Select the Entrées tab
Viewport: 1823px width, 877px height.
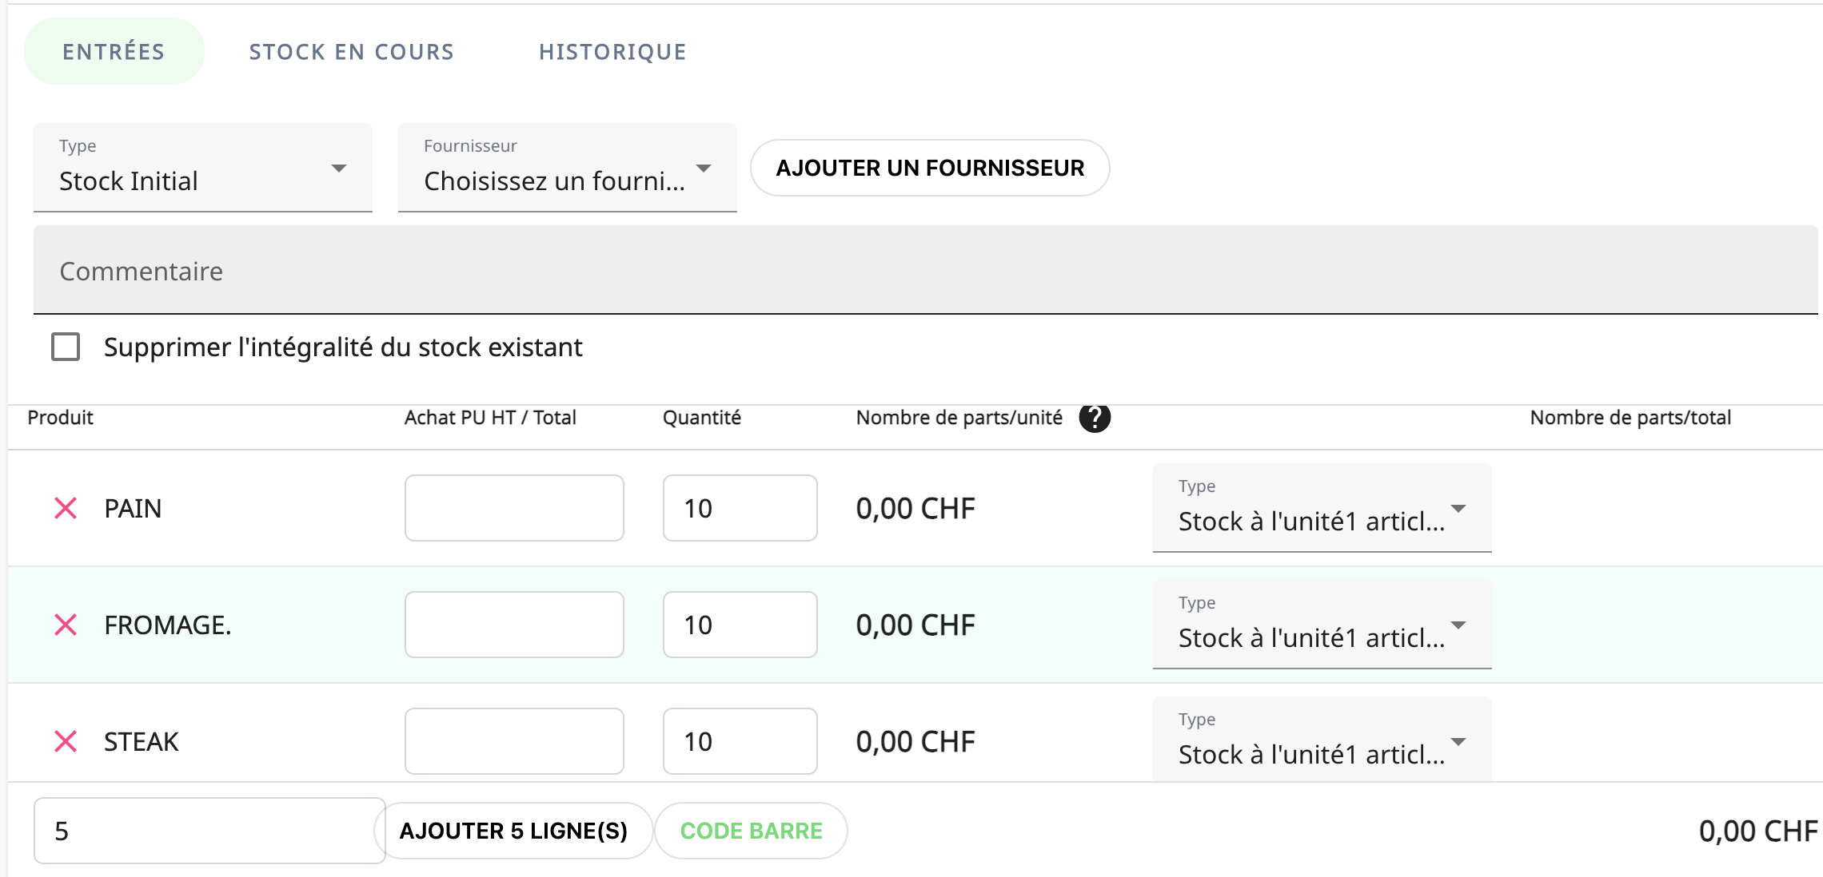pos(114,52)
